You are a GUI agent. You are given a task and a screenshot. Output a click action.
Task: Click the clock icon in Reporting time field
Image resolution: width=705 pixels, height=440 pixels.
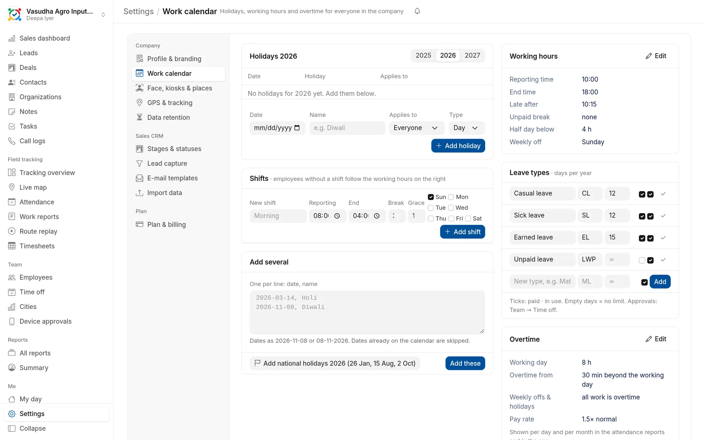pyautogui.click(x=337, y=216)
